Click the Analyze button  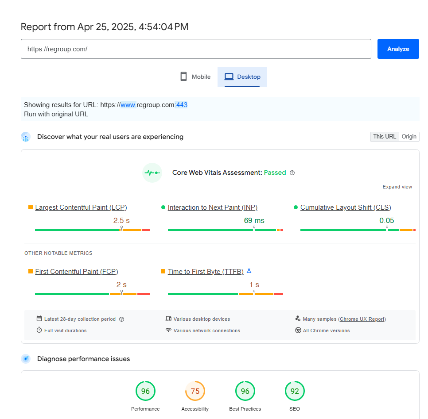click(x=398, y=49)
